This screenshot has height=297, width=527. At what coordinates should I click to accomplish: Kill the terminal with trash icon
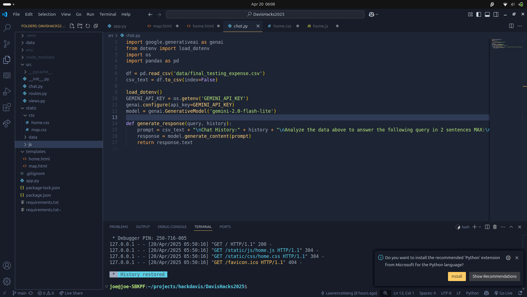(495, 227)
